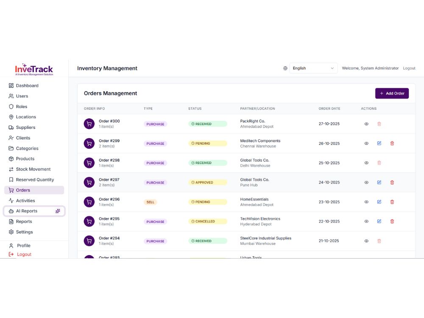Click order date 23-10-2025

click(x=329, y=202)
